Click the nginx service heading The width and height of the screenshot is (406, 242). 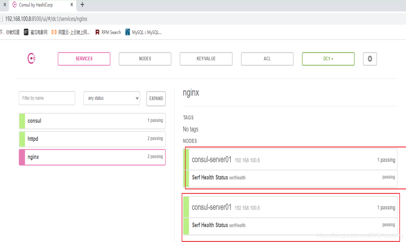pos(191,93)
